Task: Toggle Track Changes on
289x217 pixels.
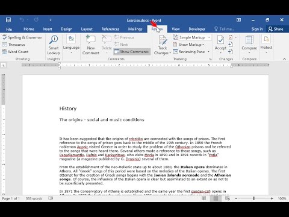Action: (163, 45)
